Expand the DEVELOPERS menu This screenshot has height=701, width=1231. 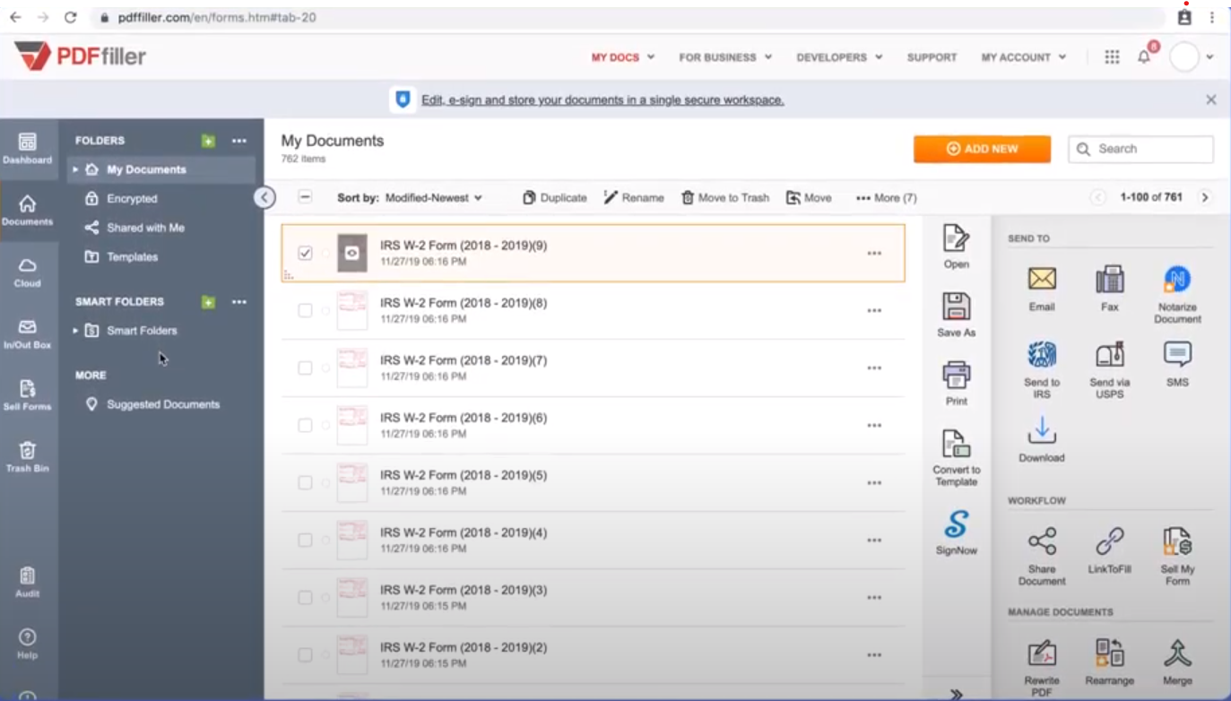[x=840, y=56]
